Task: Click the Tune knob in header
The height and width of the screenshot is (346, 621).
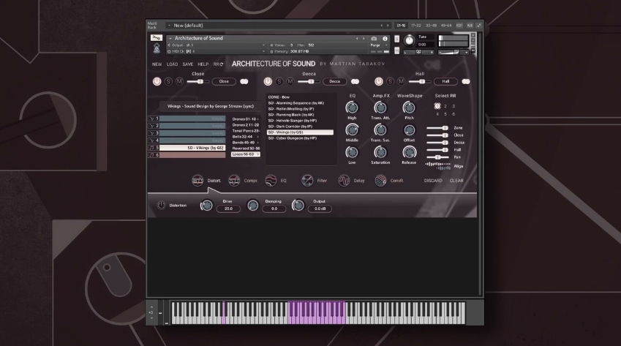Action: coord(409,40)
